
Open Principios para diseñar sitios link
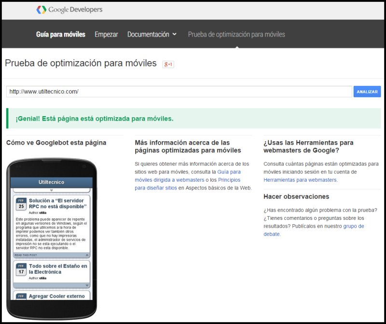click(187, 184)
